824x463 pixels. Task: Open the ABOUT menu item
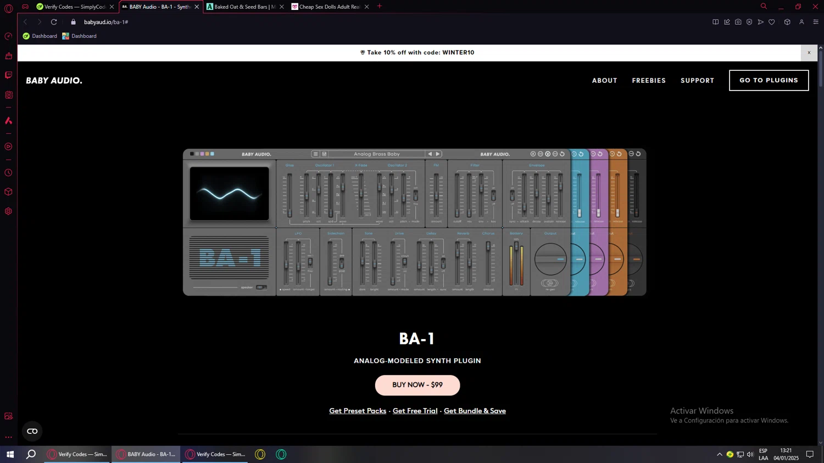(604, 81)
